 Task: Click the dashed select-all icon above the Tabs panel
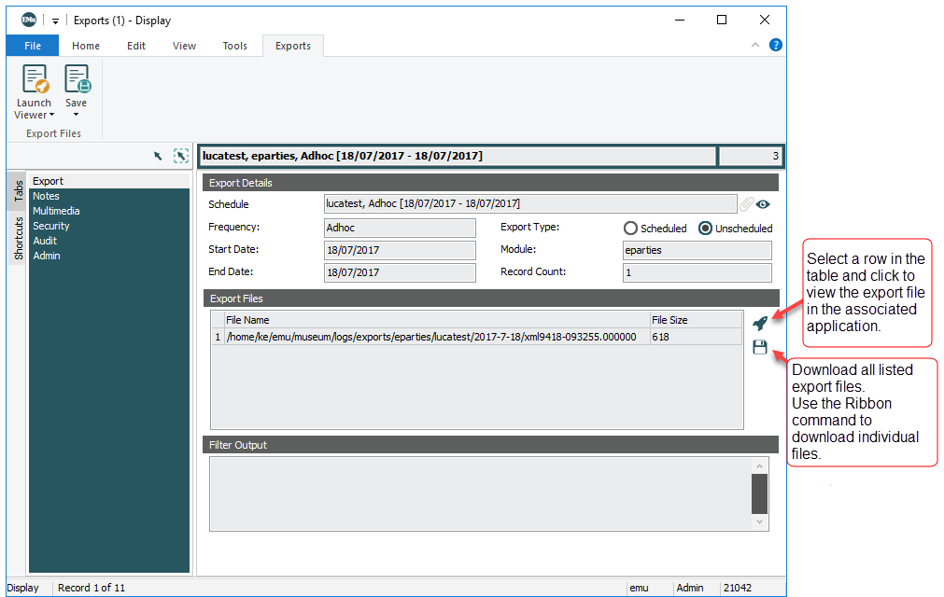point(181,156)
